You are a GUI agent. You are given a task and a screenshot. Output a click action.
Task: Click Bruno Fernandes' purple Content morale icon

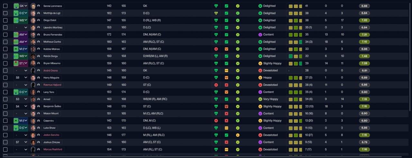click(260, 35)
